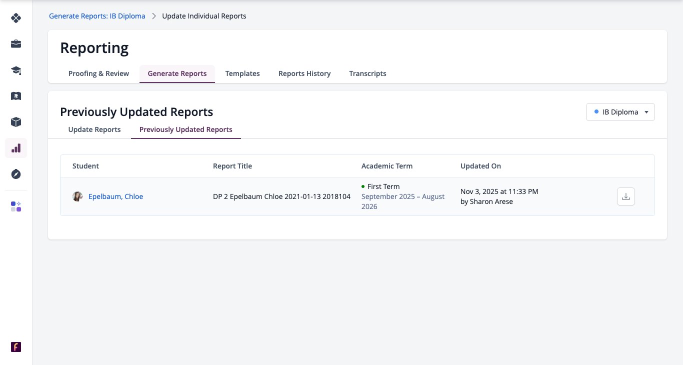The height and width of the screenshot is (365, 683).
Task: Open the Templates tab
Action: click(x=242, y=73)
